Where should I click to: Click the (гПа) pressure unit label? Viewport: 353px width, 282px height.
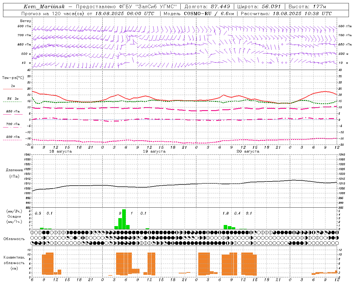tap(14, 177)
